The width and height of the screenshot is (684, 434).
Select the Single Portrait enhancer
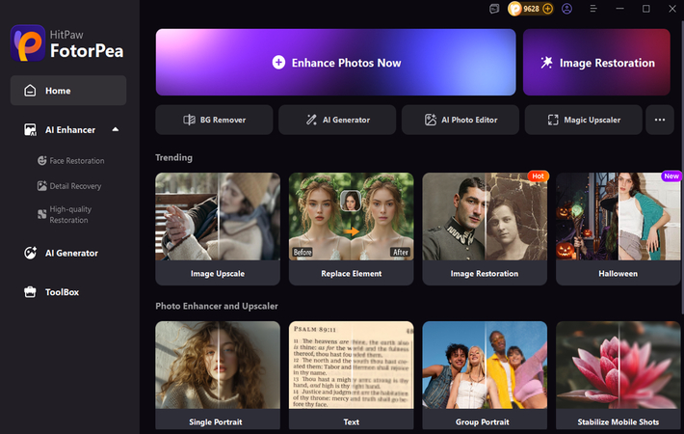[x=218, y=375]
